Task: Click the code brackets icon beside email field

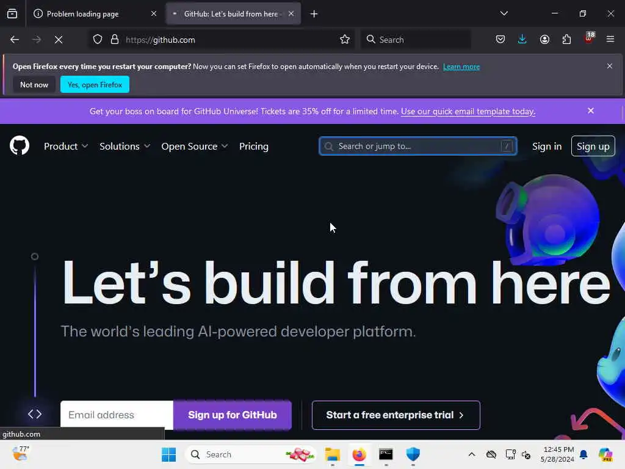Action: pyautogui.click(x=35, y=414)
